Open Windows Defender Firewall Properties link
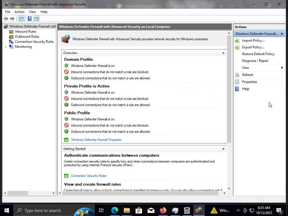 (96, 140)
